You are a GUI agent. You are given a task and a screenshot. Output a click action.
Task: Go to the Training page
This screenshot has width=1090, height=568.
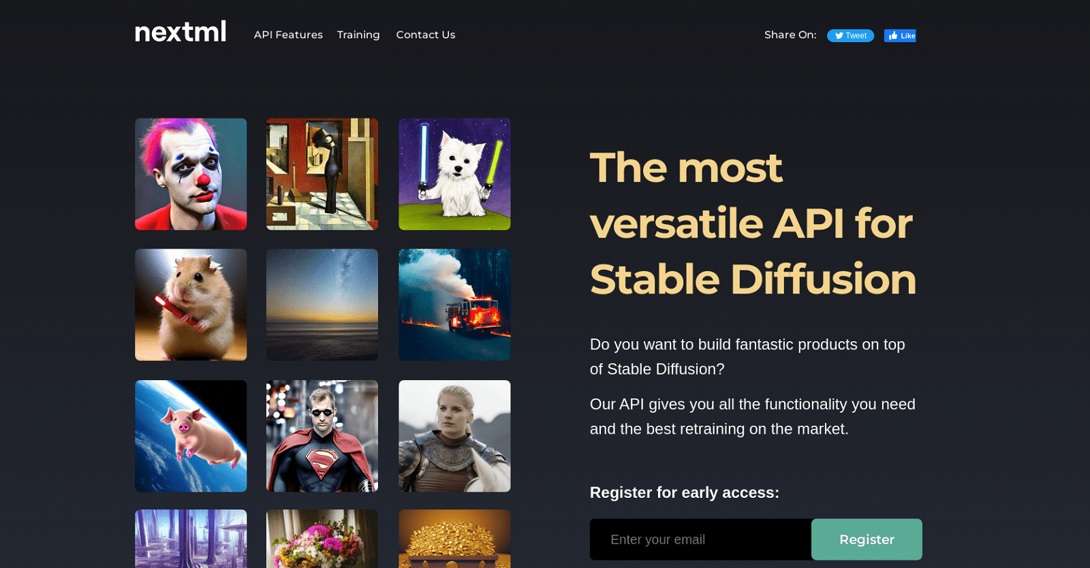tap(358, 35)
